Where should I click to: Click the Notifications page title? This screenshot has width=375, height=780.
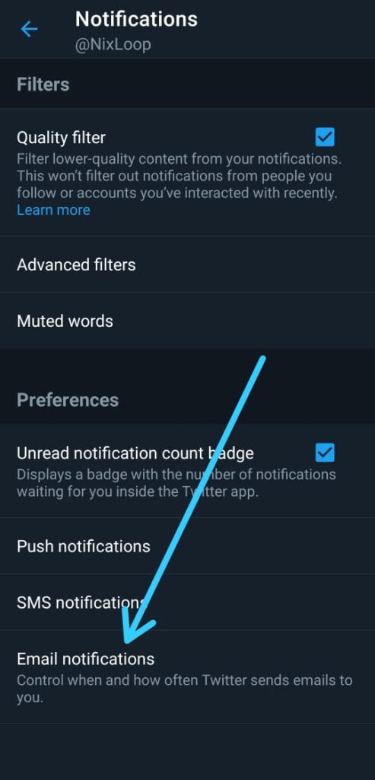click(136, 19)
